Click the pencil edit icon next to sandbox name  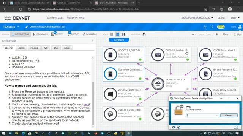click(27, 27)
